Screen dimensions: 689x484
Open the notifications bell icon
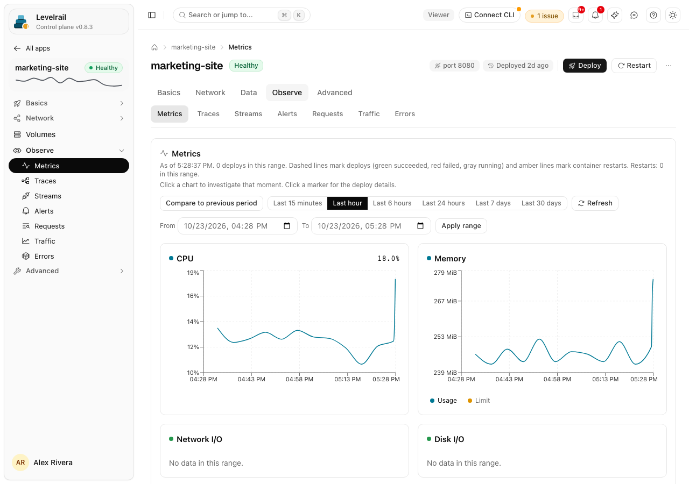(x=595, y=15)
